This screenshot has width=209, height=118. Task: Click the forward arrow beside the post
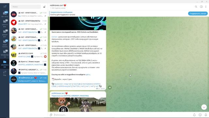point(110,88)
